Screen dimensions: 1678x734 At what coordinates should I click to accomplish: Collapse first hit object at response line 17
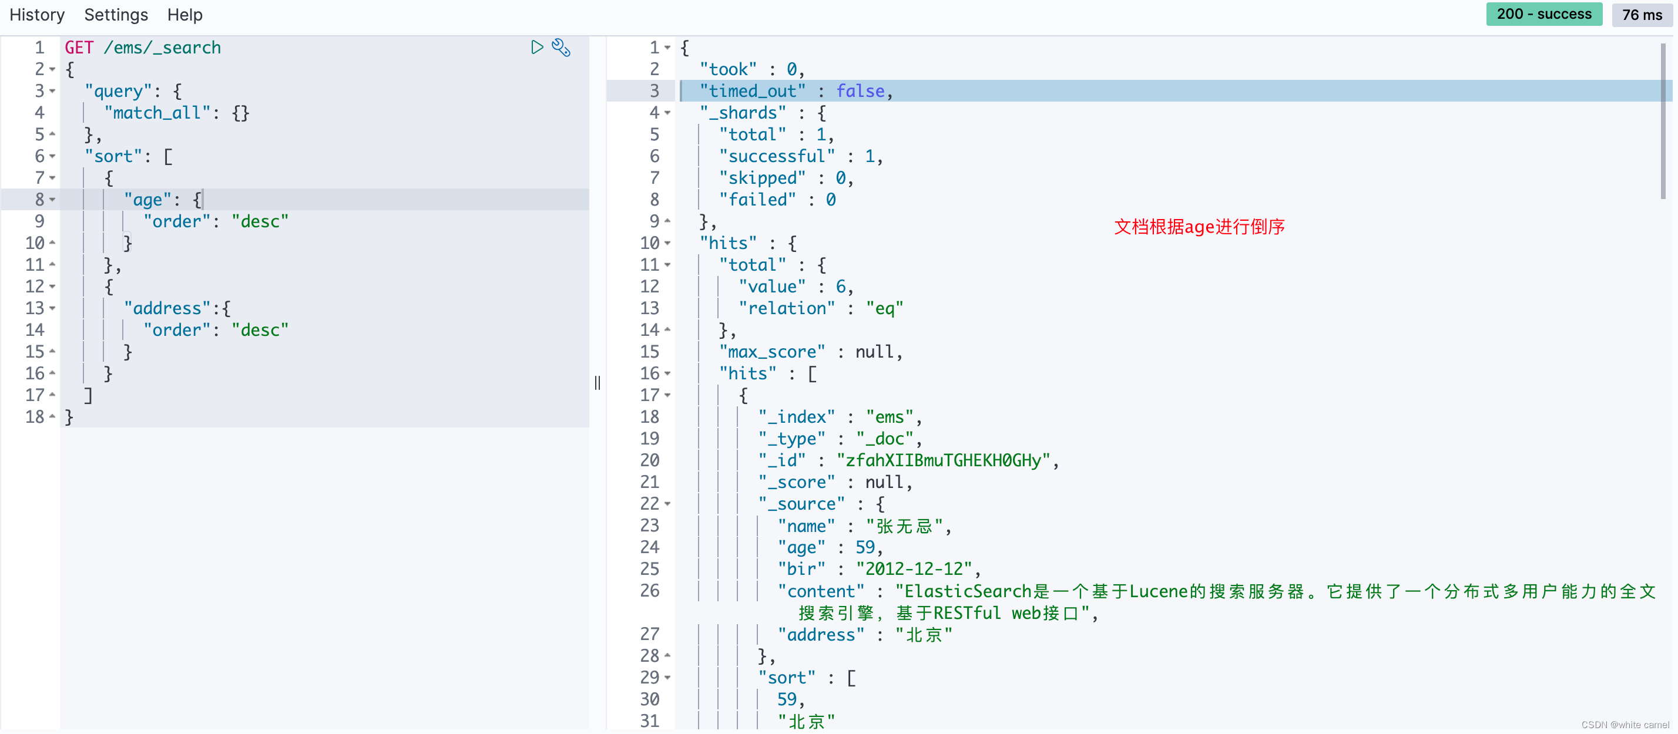667,395
